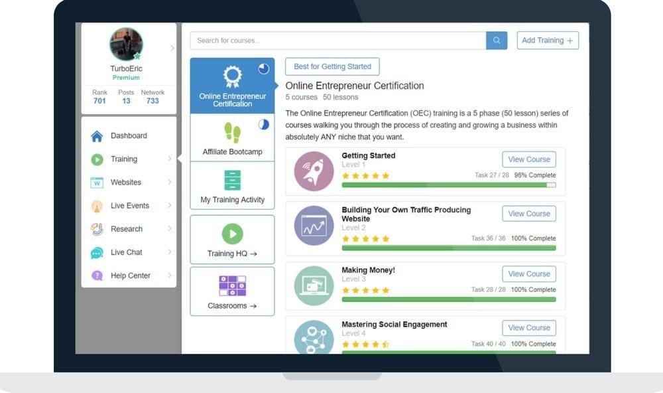Click the Best for Getting Started button
This screenshot has height=393, width=663.
332,66
